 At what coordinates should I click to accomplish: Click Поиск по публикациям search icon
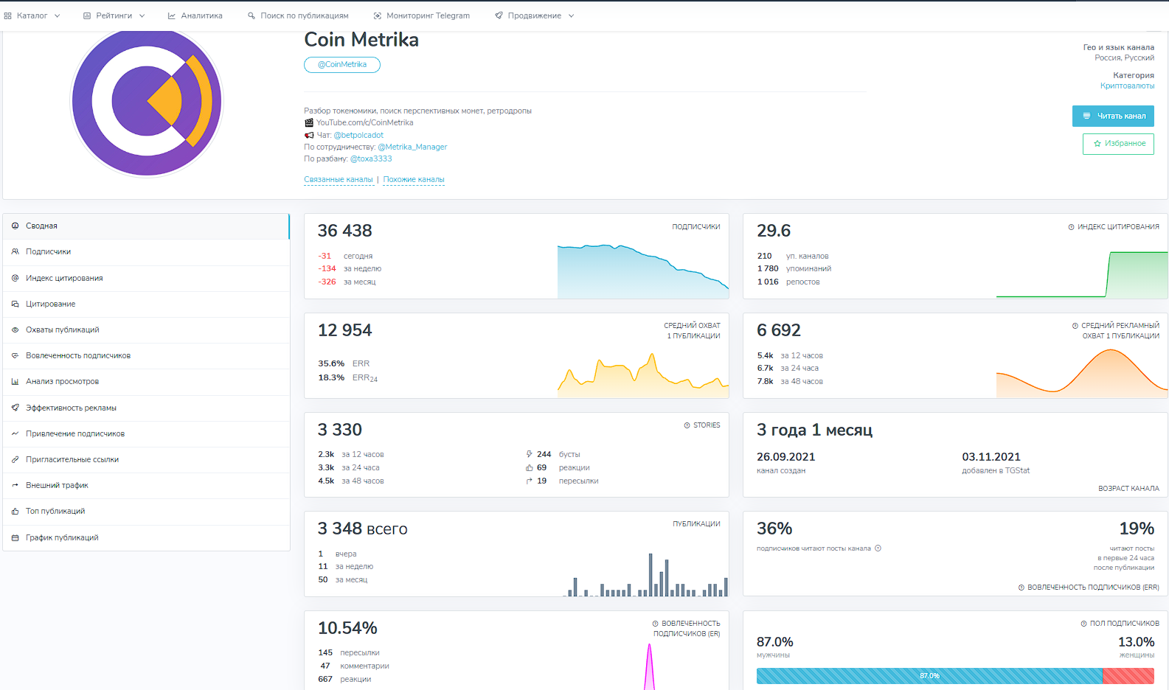click(x=252, y=15)
